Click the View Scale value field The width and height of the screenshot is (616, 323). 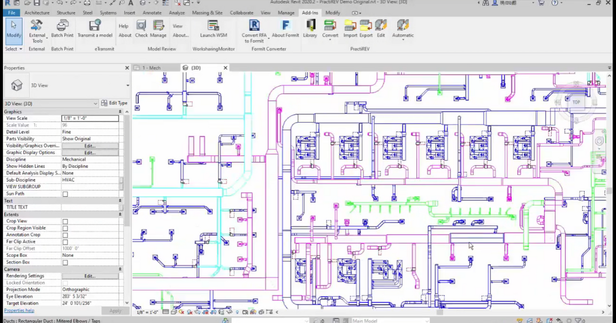click(90, 118)
